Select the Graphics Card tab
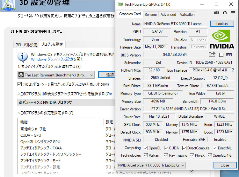 coord(130,14)
